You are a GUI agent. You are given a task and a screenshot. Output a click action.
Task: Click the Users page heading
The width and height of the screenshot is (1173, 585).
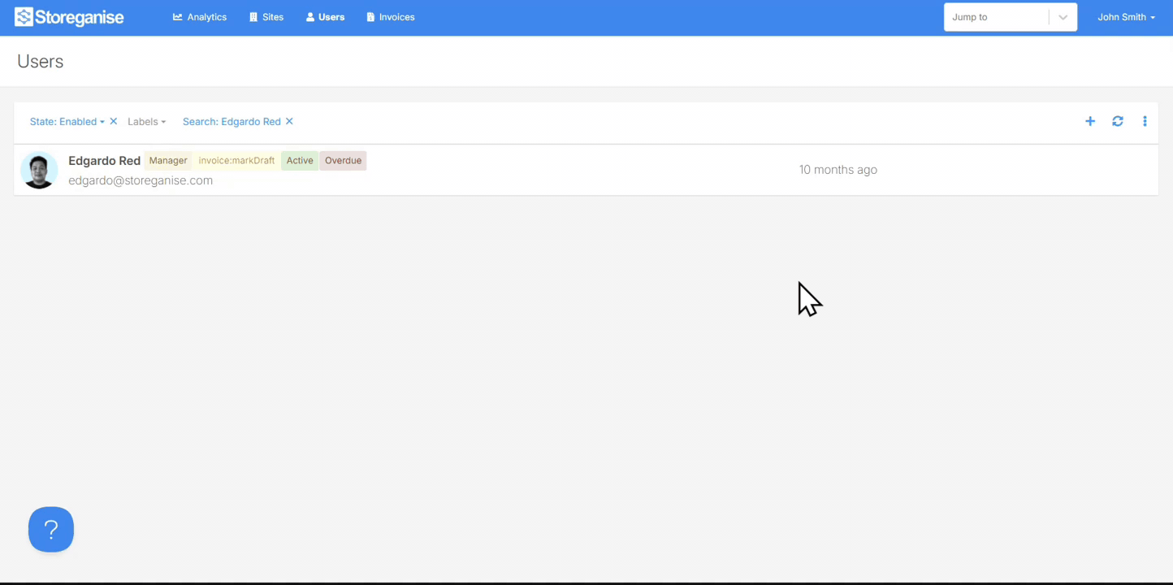coord(41,62)
